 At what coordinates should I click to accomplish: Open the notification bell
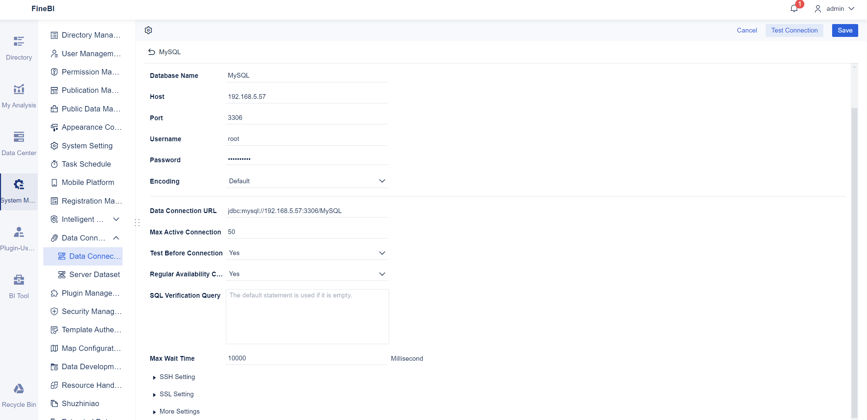(794, 8)
